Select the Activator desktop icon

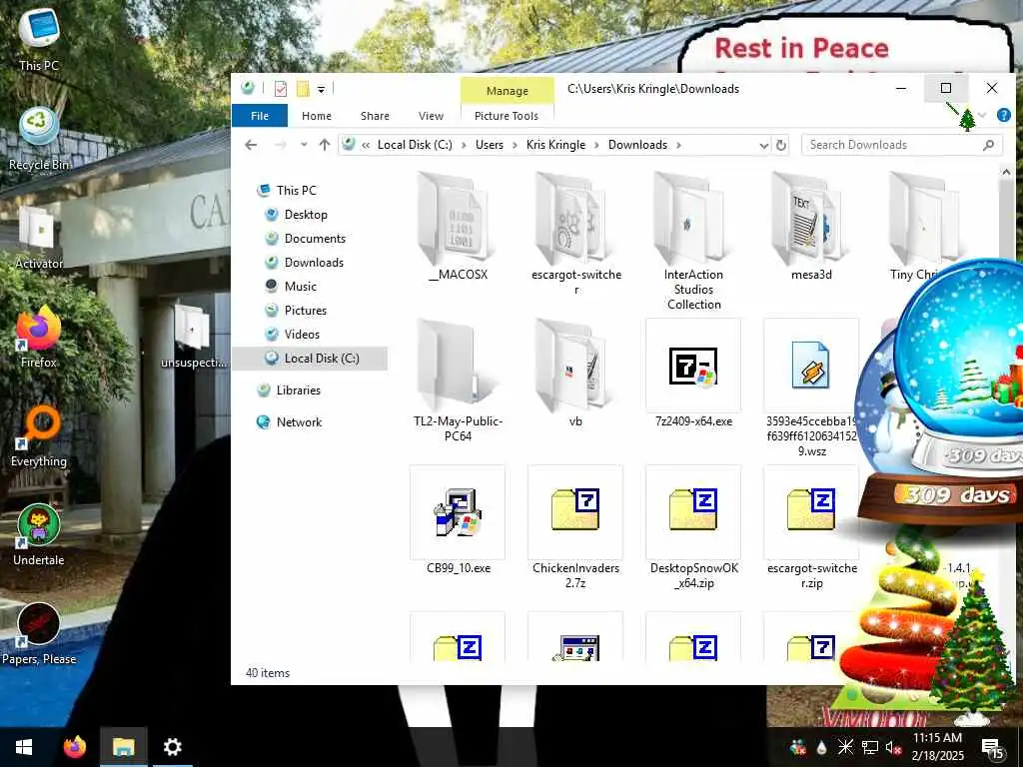tap(39, 238)
